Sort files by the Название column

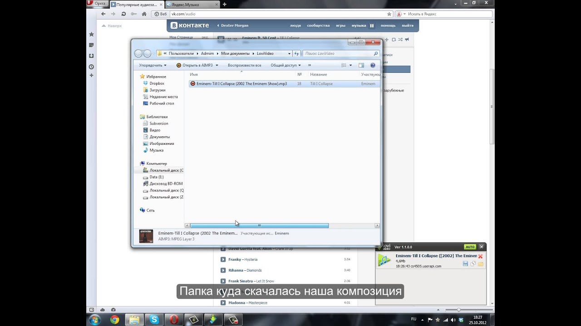(x=319, y=74)
